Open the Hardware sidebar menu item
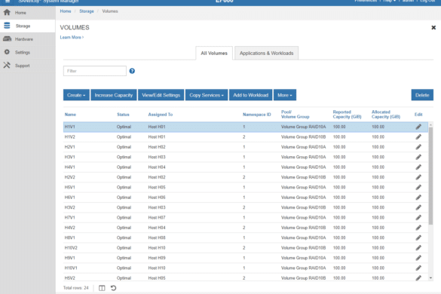The height and width of the screenshot is (294, 441). tap(28, 39)
